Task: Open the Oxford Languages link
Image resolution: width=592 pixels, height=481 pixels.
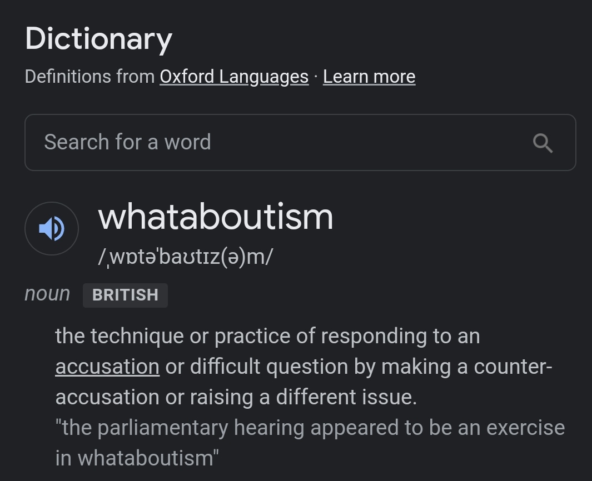Action: 234,77
